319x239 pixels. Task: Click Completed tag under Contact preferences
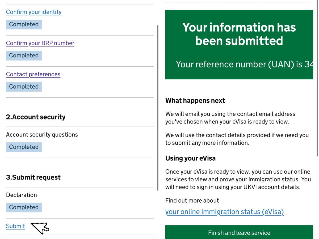(24, 87)
